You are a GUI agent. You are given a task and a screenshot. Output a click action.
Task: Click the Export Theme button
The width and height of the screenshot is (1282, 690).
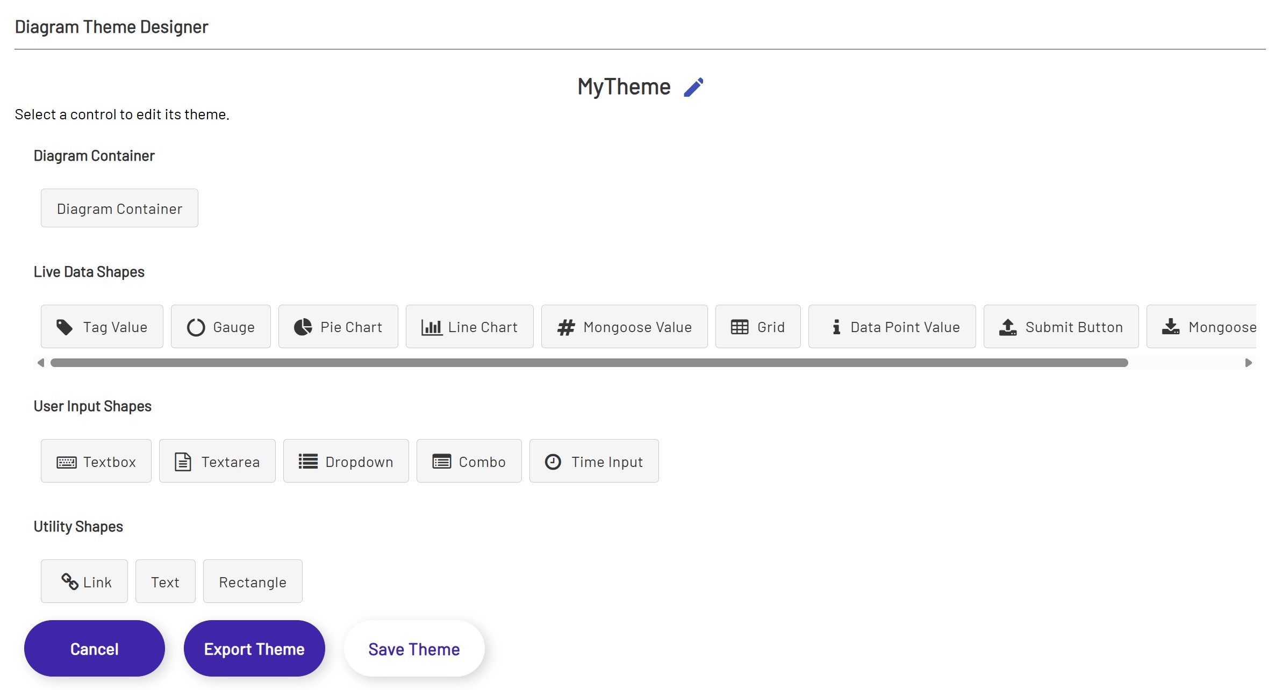click(x=254, y=648)
